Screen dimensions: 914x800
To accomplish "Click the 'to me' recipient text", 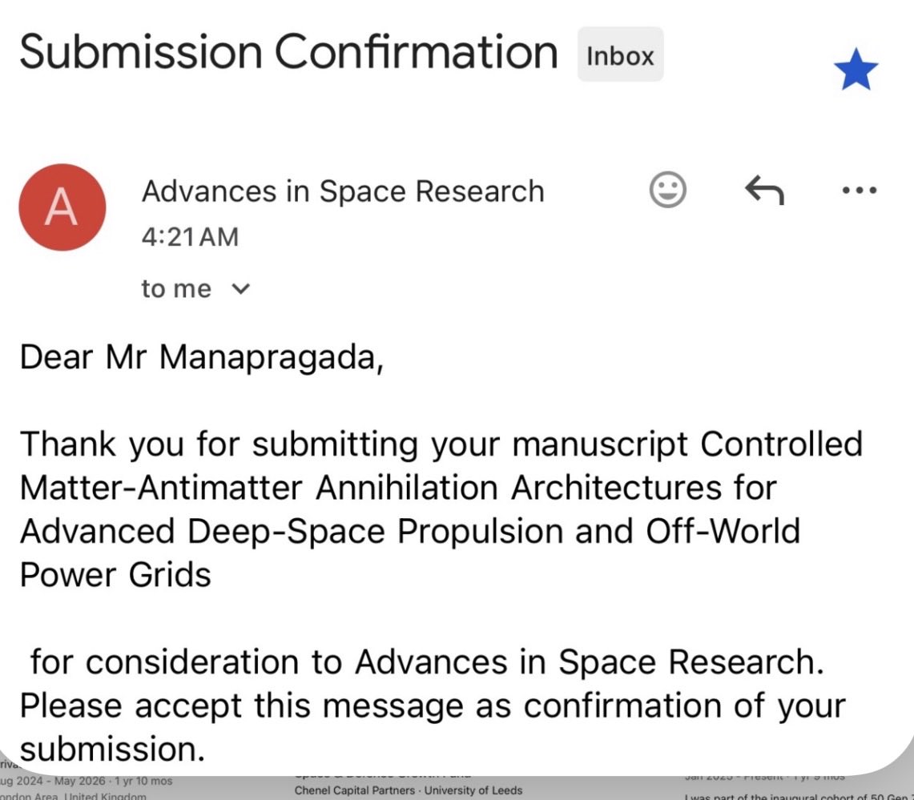I will [176, 289].
